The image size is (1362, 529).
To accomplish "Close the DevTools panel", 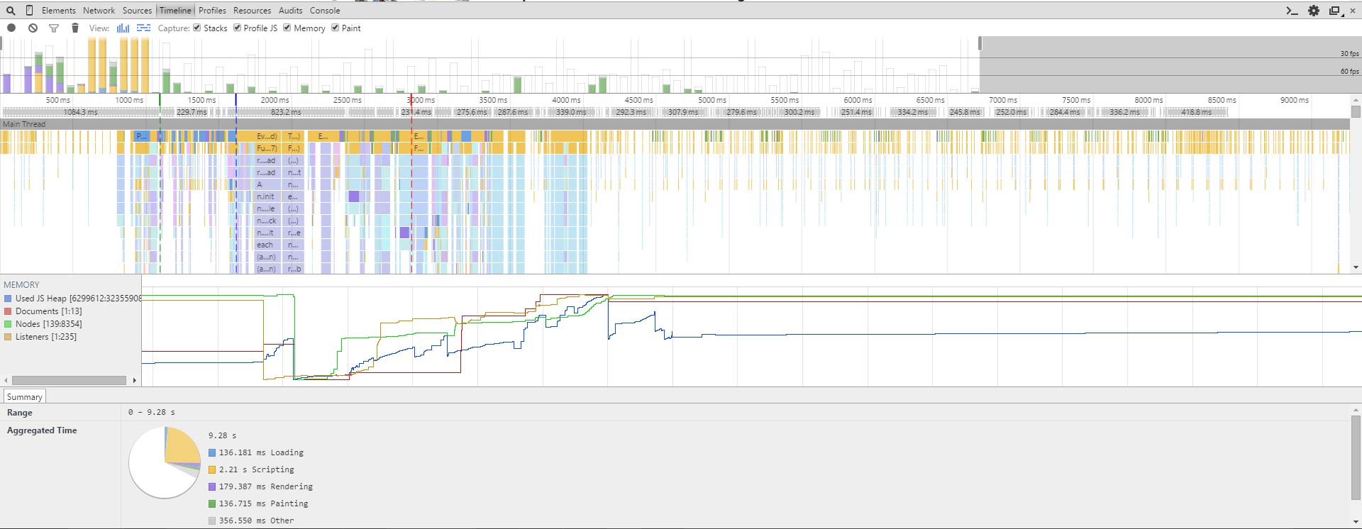I will tap(1352, 11).
